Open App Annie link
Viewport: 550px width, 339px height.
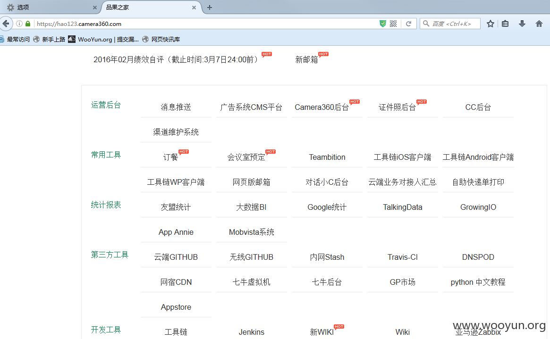tap(176, 232)
